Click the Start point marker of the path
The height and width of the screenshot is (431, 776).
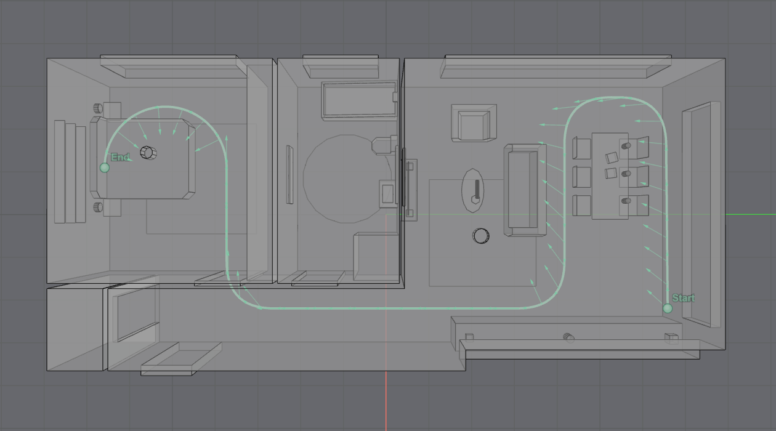point(668,308)
